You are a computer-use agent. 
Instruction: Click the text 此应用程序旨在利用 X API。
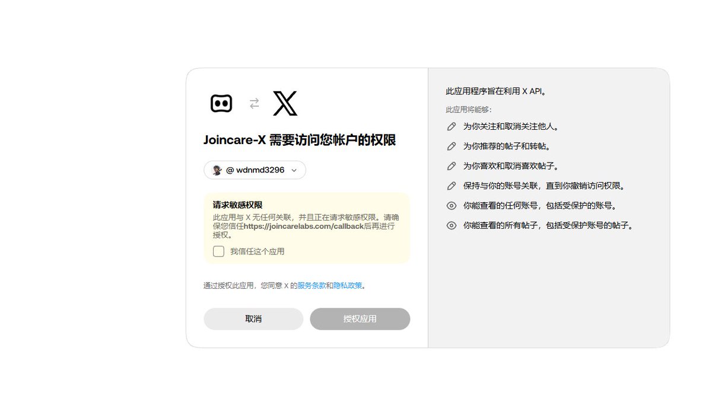pos(496,91)
